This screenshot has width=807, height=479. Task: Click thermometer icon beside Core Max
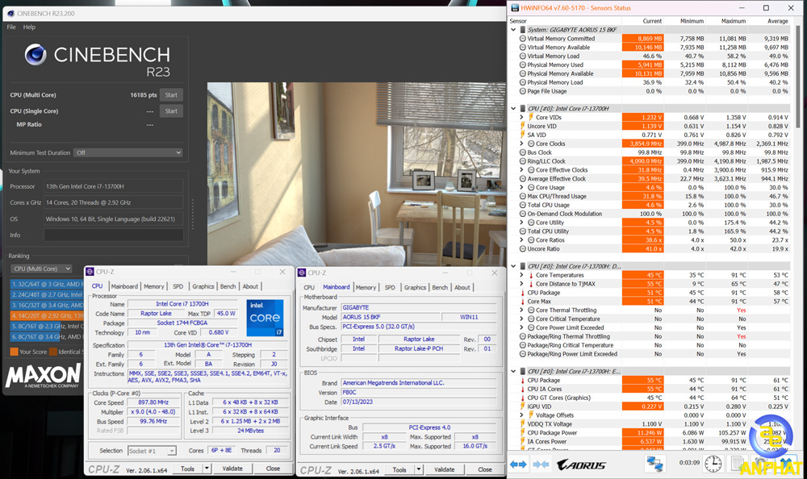click(x=522, y=302)
